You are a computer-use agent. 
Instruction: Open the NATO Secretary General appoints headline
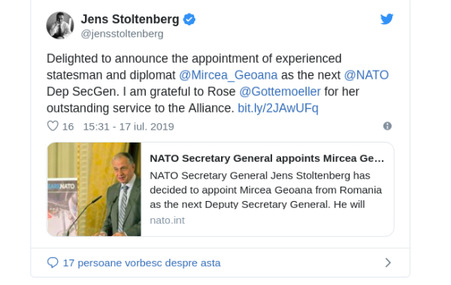click(267, 158)
